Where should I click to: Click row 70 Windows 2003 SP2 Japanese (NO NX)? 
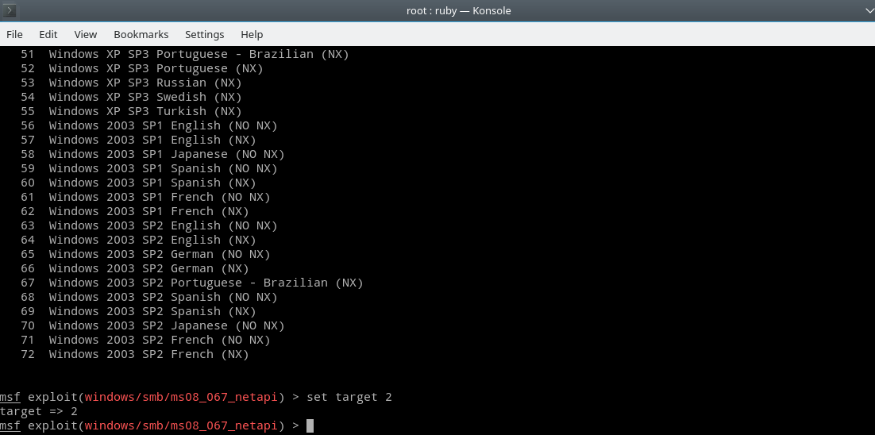(152, 325)
